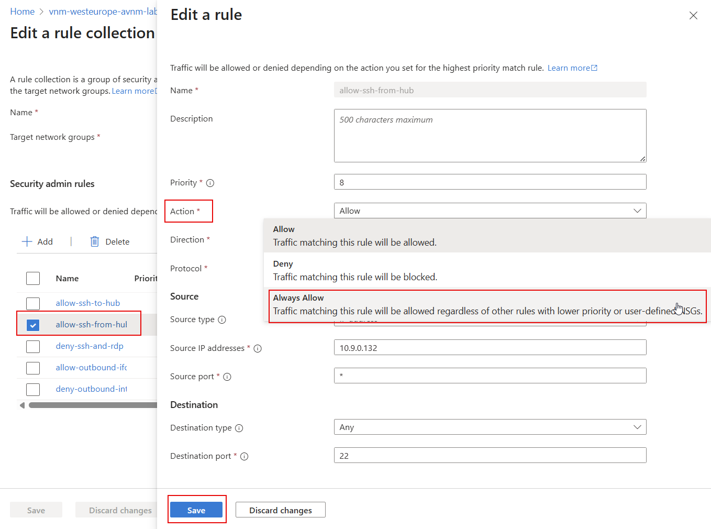Click the Destination type info icon
The height and width of the screenshot is (529, 711).
click(x=239, y=428)
